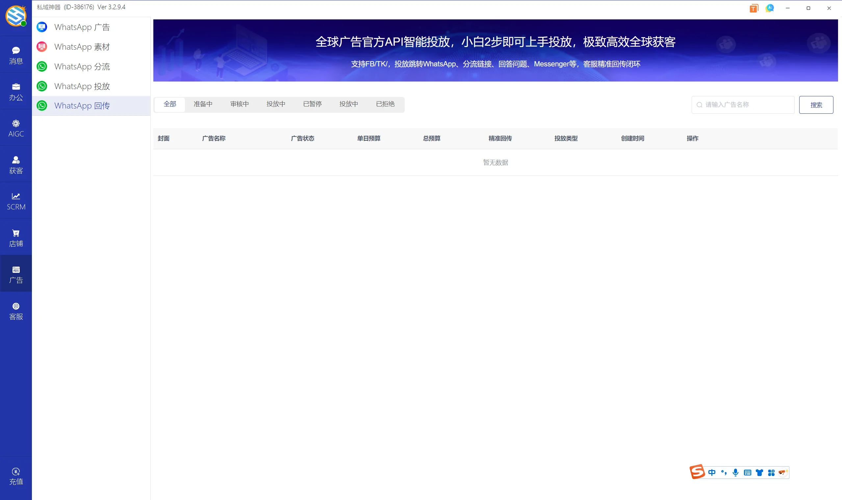The image size is (842, 500).
Task: Click the AI assistant icon in title bar
Action: pos(769,8)
